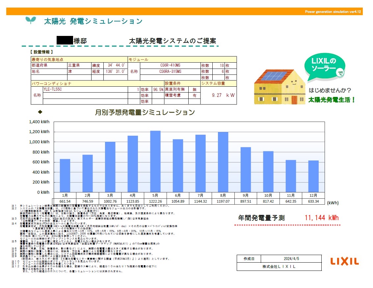
Task: Select the 12月 bar in the chart
Action: click(x=313, y=176)
